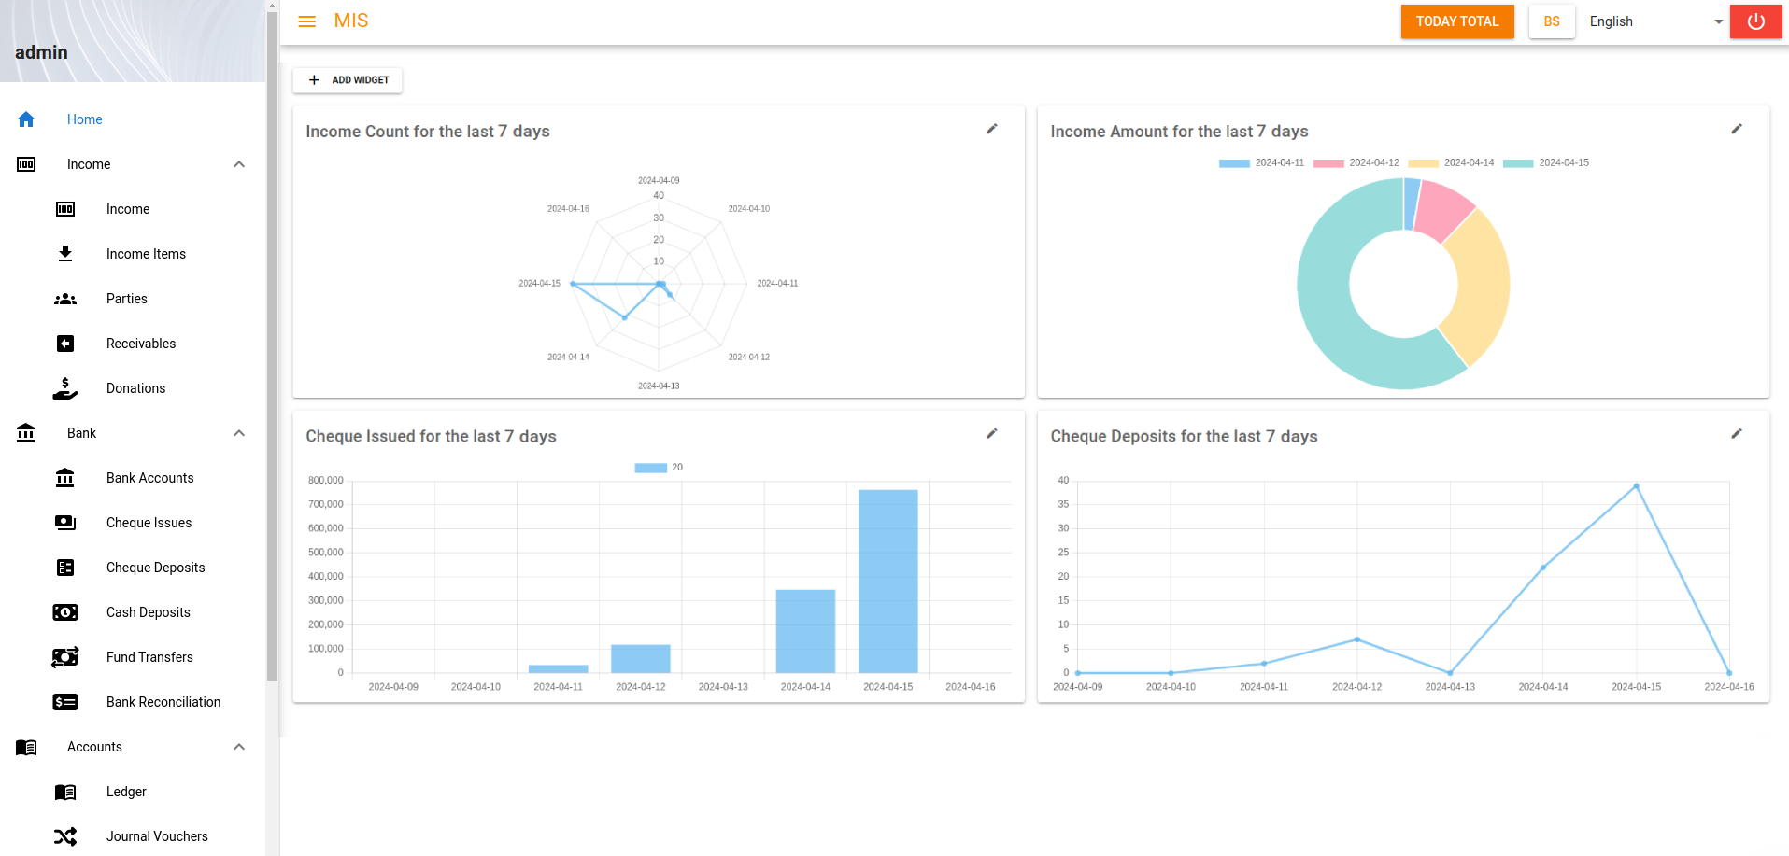Go to Cheque Deposits menu item
This screenshot has height=856, width=1789.
pos(155,568)
